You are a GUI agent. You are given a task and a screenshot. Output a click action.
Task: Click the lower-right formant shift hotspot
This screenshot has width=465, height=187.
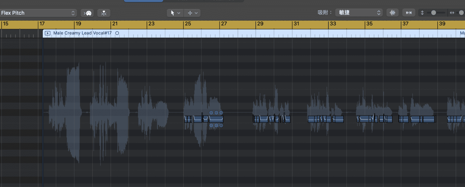tap(221, 126)
